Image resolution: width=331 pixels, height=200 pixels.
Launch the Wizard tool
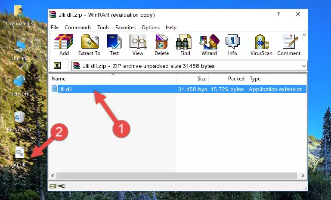[x=209, y=45]
